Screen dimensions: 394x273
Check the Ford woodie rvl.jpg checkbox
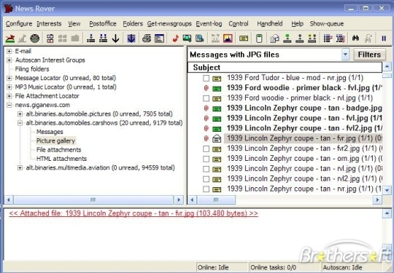click(x=206, y=98)
